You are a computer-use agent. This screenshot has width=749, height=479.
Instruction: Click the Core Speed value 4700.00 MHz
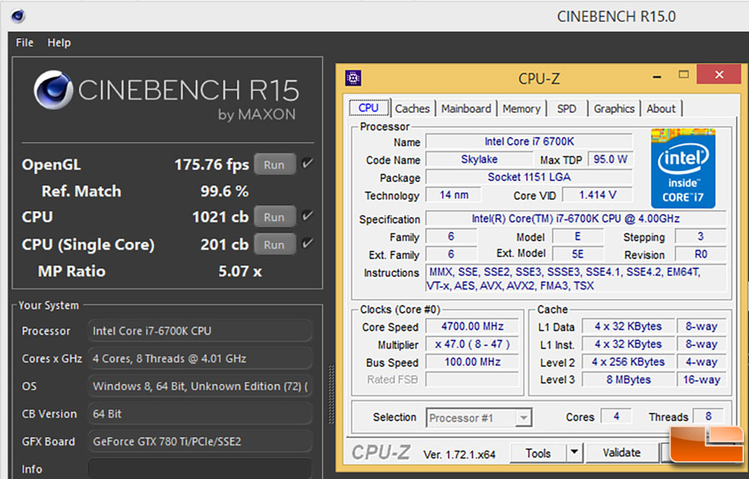(x=472, y=326)
